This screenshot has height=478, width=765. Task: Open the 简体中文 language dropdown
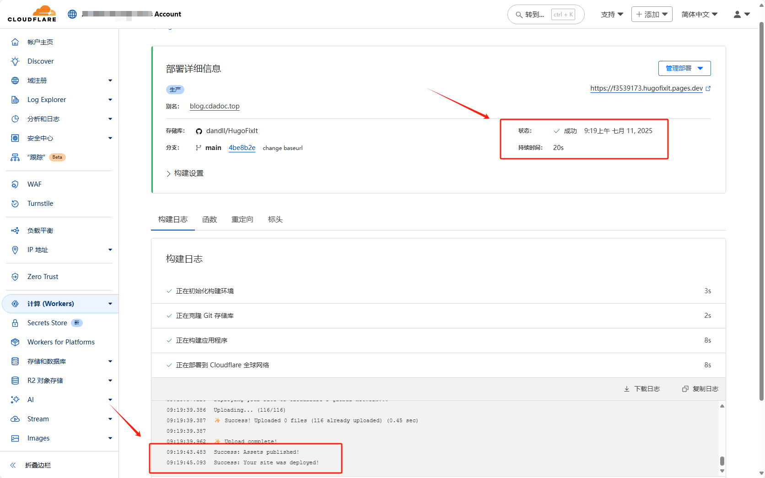tap(699, 14)
